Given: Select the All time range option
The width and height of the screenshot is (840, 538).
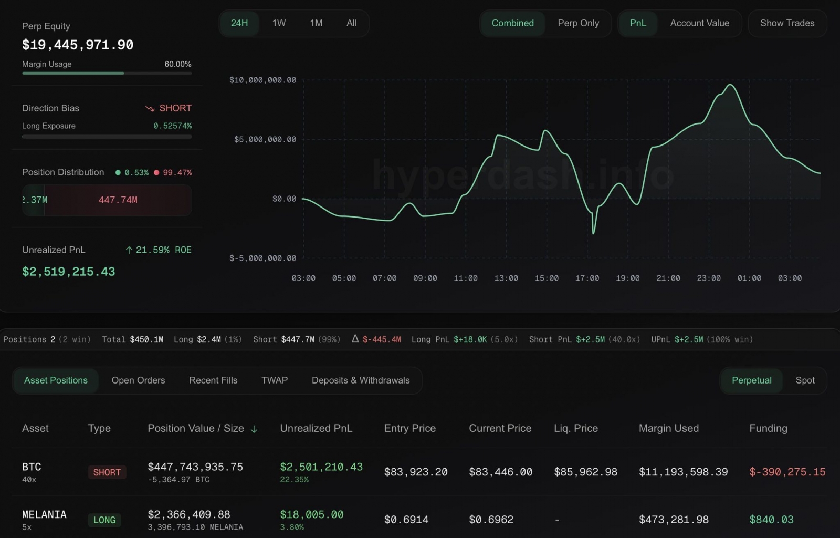Looking at the screenshot, I should pyautogui.click(x=351, y=23).
